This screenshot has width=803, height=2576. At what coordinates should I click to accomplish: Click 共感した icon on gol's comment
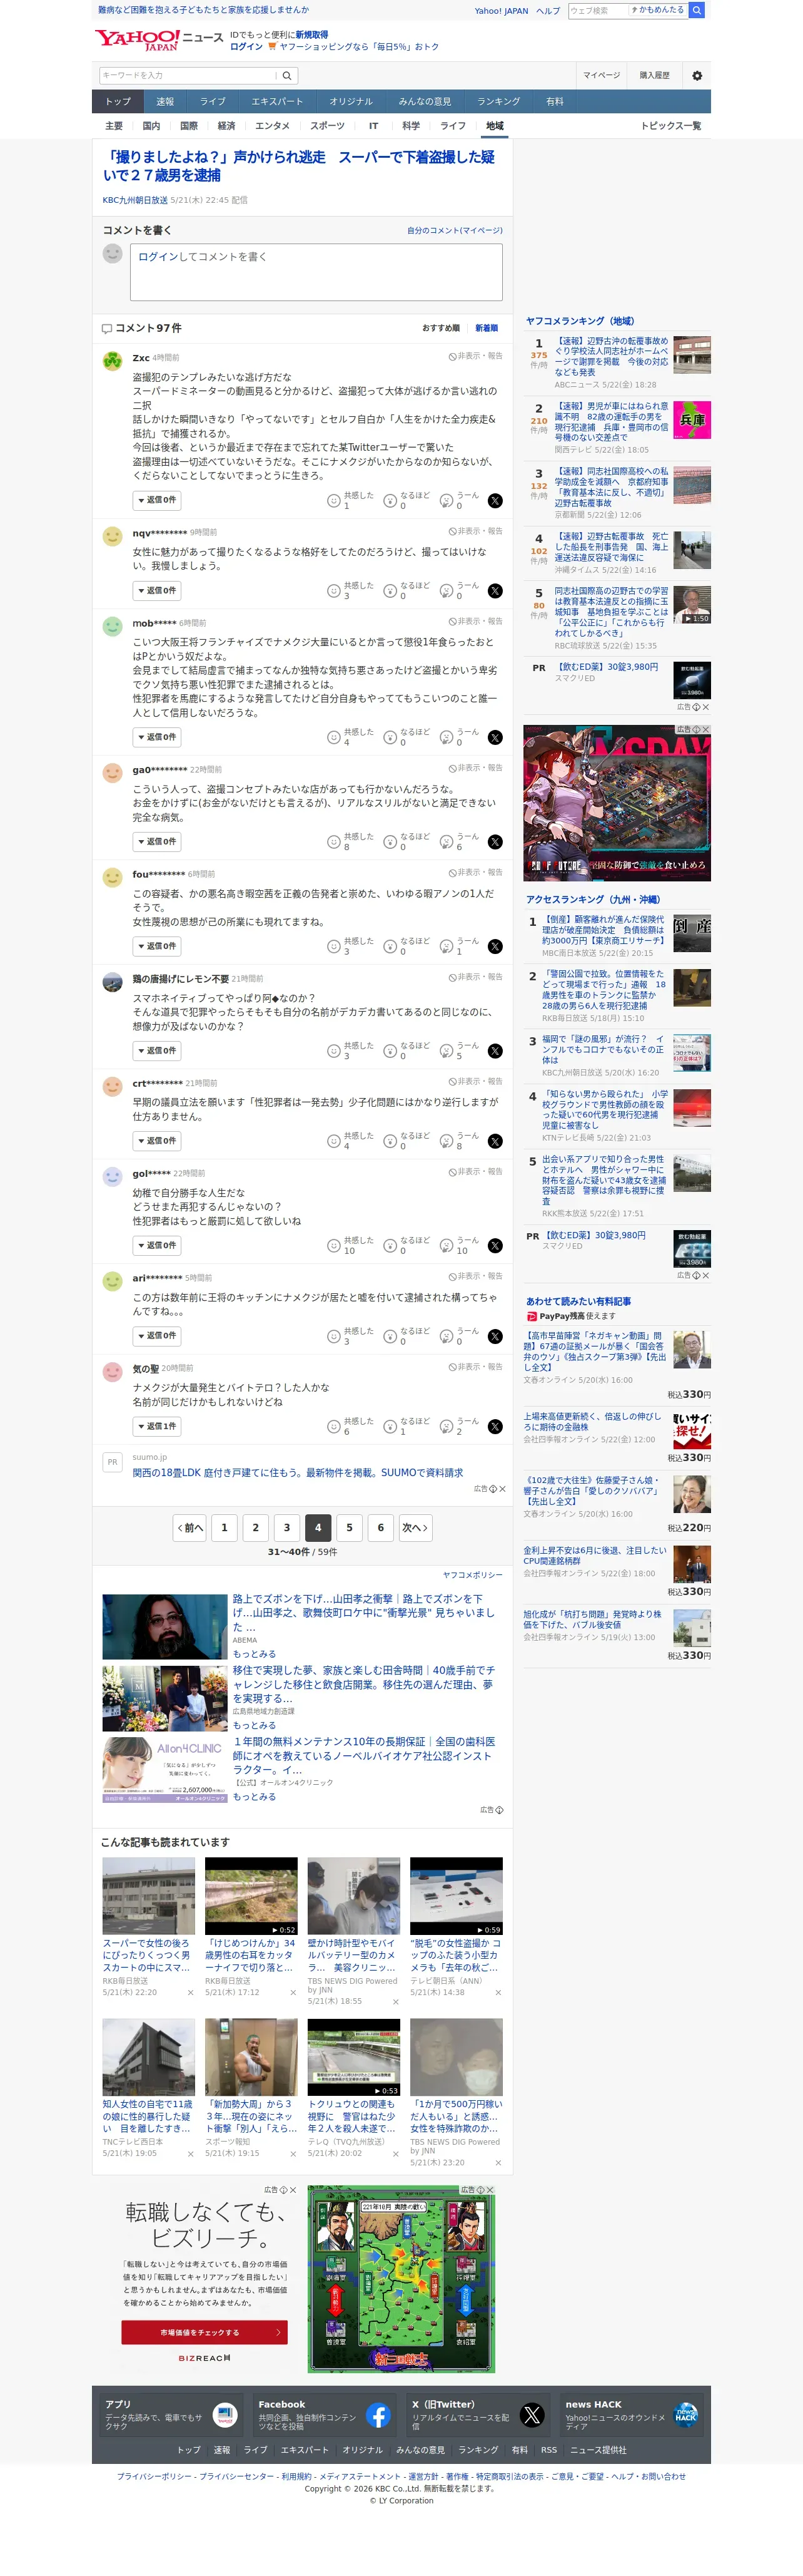click(x=333, y=1245)
